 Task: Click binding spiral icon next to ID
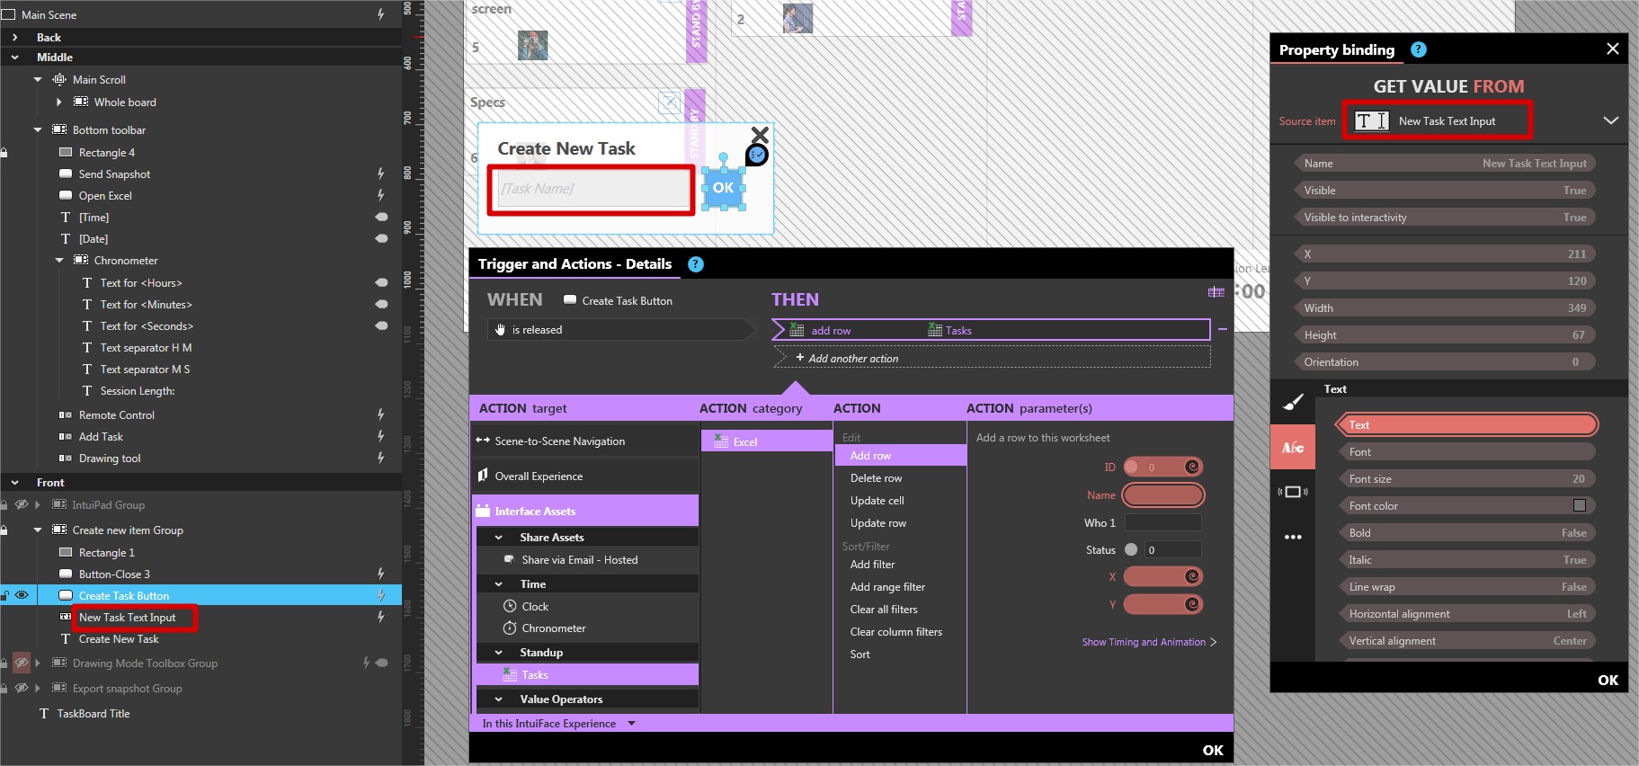[1192, 467]
